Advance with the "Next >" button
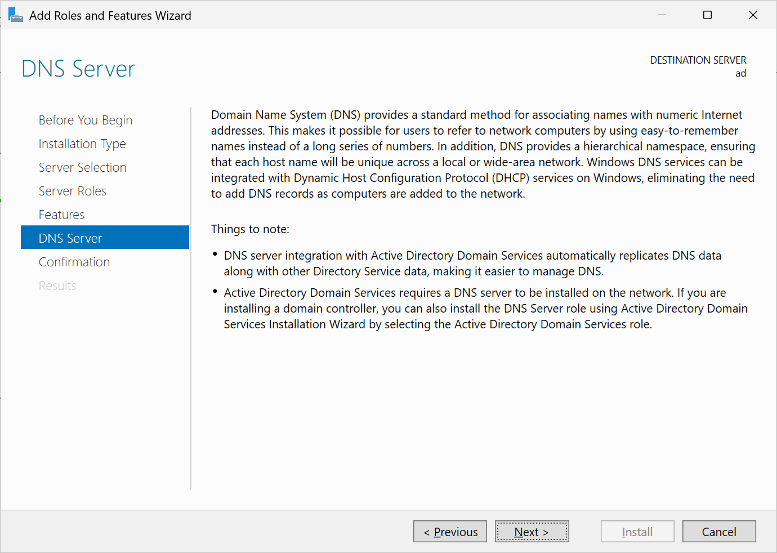The image size is (777, 553). (x=532, y=531)
